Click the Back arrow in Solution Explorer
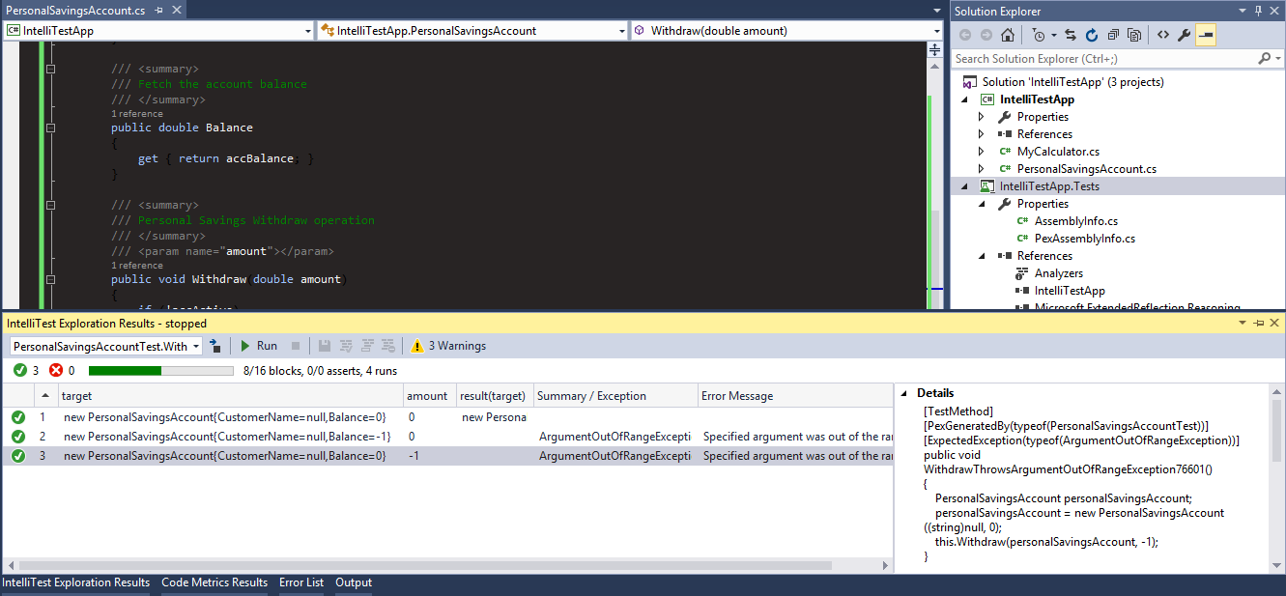The image size is (1286, 596). coord(965,35)
